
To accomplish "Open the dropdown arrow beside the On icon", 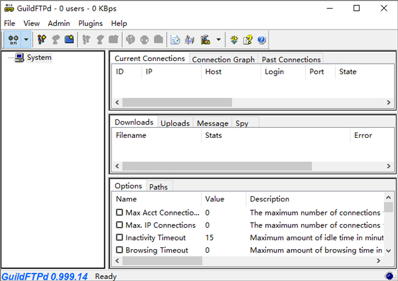I will tap(26, 40).
